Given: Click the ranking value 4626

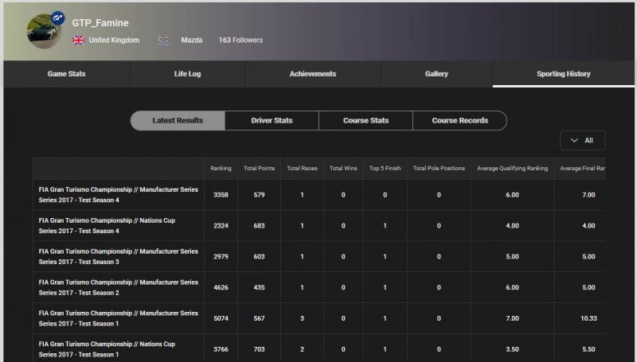Looking at the screenshot, I should tap(221, 287).
